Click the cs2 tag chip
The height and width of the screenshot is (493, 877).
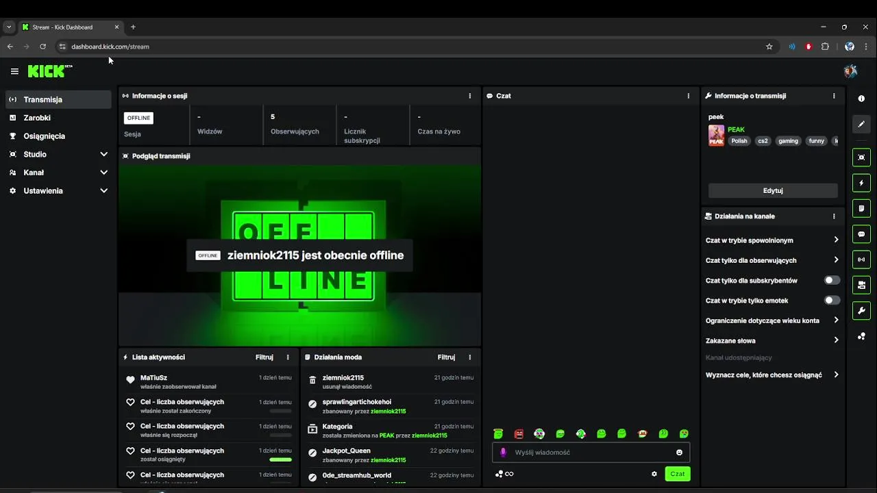(x=763, y=141)
